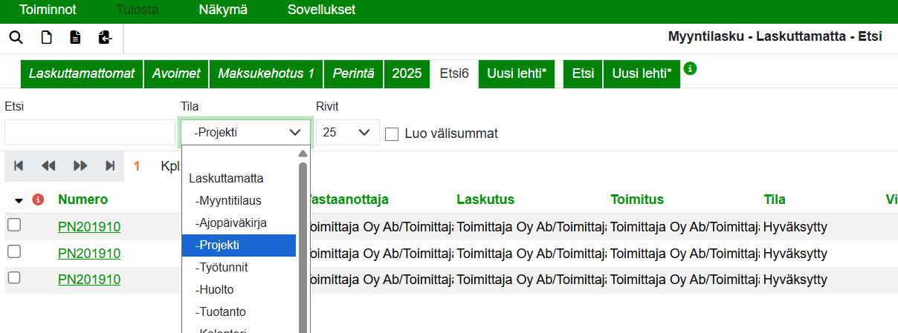The height and width of the screenshot is (333, 898).
Task: Go to next page with forward arrows
Action: [x=80, y=166]
